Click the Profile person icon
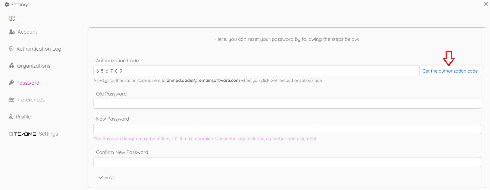490x190 pixels. [11, 117]
